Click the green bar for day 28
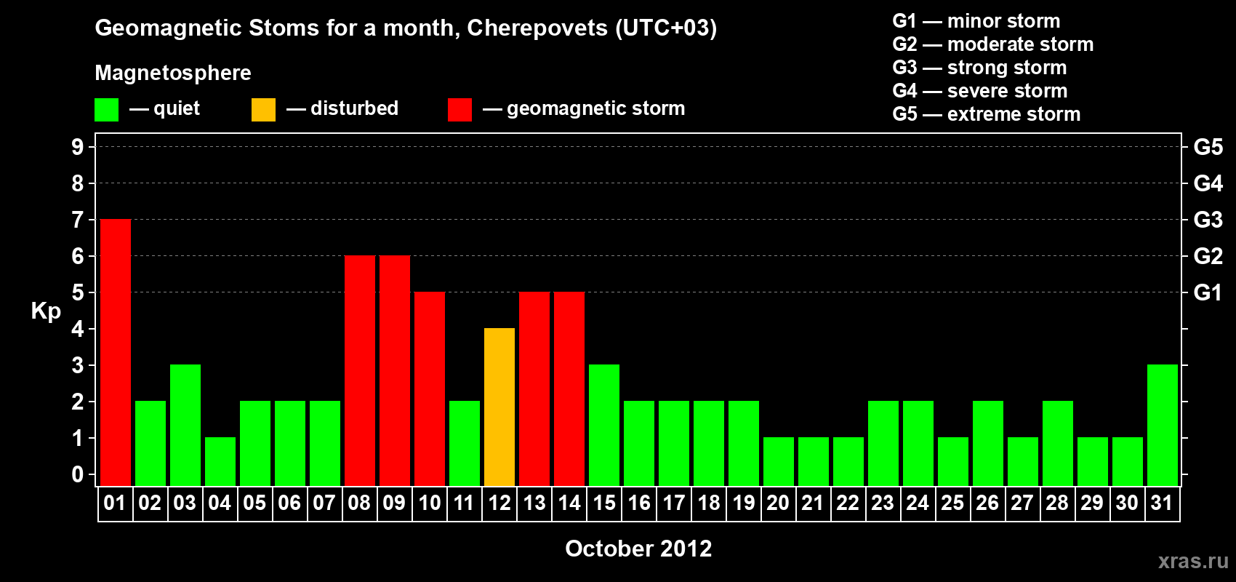Viewport: 1236px width, 582px height. tap(1058, 444)
